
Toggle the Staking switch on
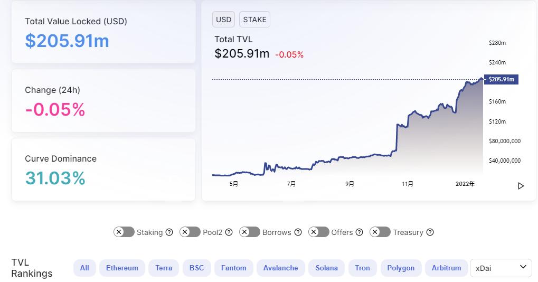(x=124, y=232)
